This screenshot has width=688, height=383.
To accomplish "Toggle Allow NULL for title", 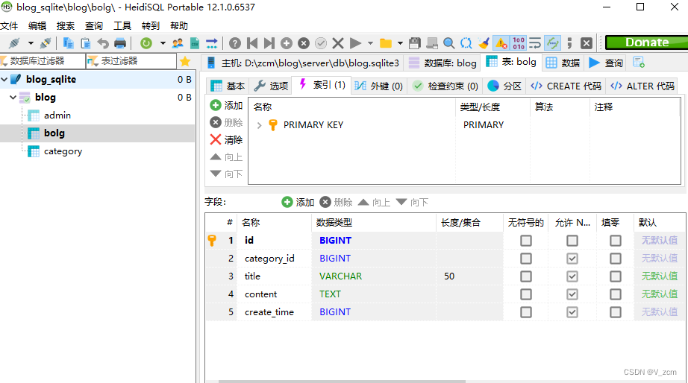I will pos(572,276).
